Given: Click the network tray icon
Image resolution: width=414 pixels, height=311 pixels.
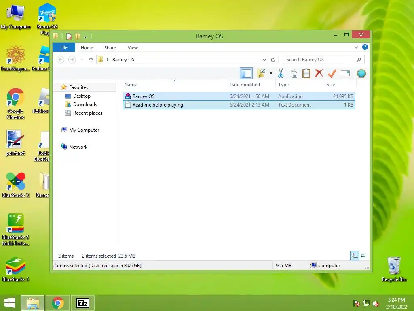Looking at the screenshot, I should tap(366, 303).
